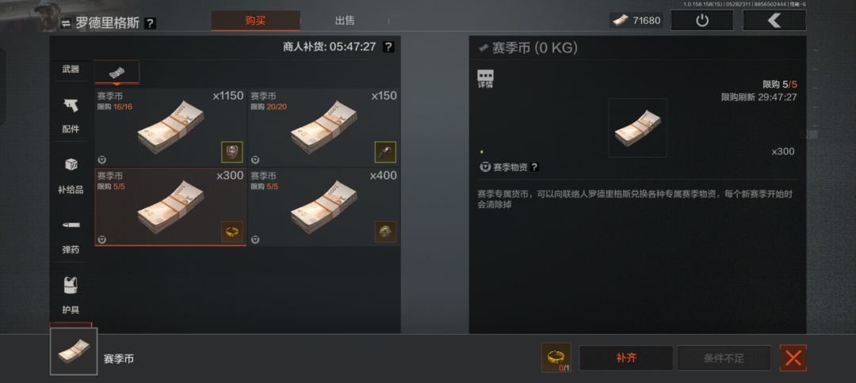Click the 补齐 button

[626, 358]
